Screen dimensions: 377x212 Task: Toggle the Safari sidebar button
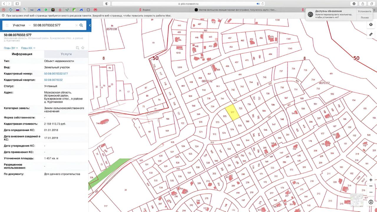coord(17,4)
